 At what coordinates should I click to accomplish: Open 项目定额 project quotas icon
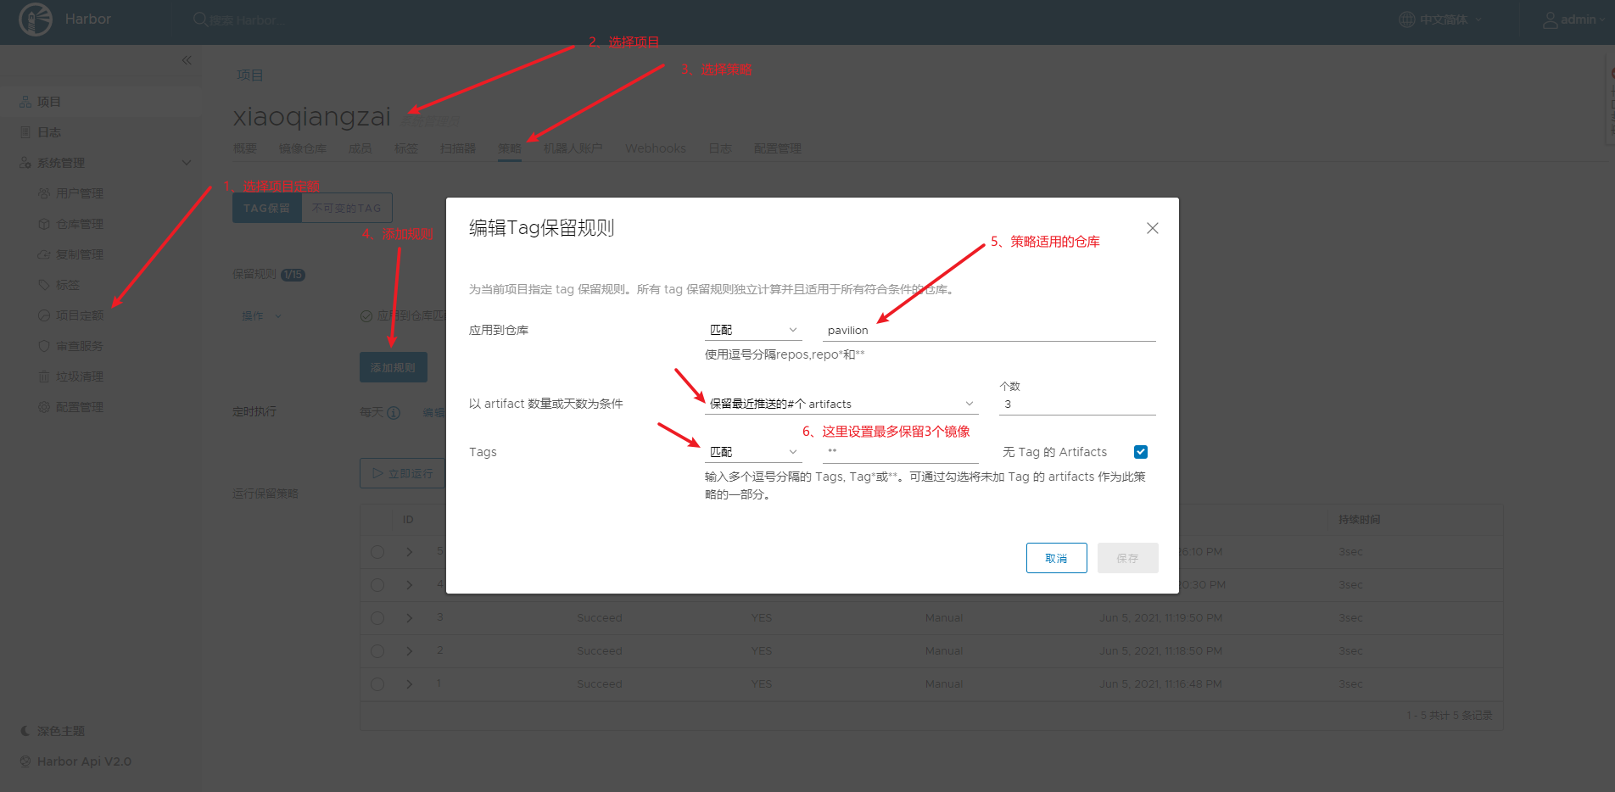pyautogui.click(x=44, y=315)
